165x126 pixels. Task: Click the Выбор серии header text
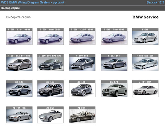pyautogui.click(x=10, y=8)
